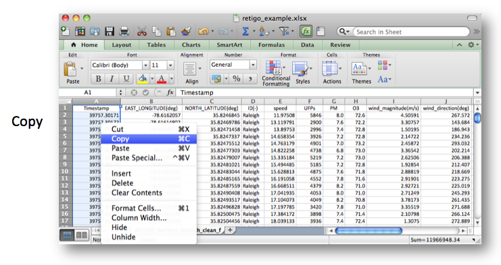Viewport: 501px width, 265px height.
Task: Save workbook with the floppy disk icon
Action: point(110,31)
